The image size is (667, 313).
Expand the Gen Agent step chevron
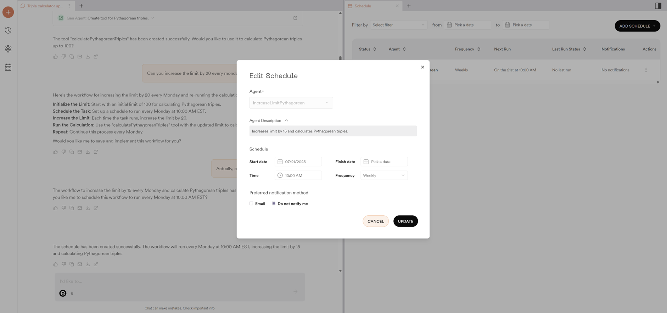(153, 18)
